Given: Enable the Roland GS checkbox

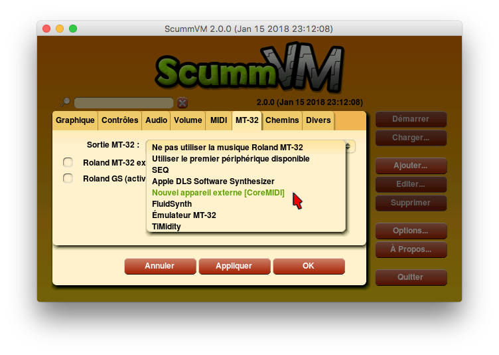Looking at the screenshot, I should pos(68,178).
